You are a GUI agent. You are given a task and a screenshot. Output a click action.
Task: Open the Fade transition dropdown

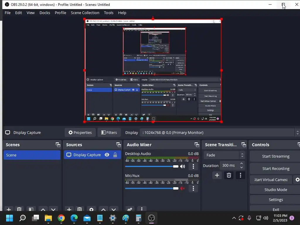(224, 155)
